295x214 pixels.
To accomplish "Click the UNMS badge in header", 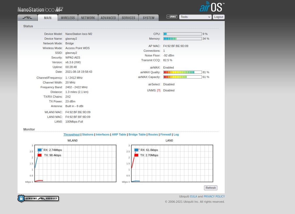I will coord(172,17).
